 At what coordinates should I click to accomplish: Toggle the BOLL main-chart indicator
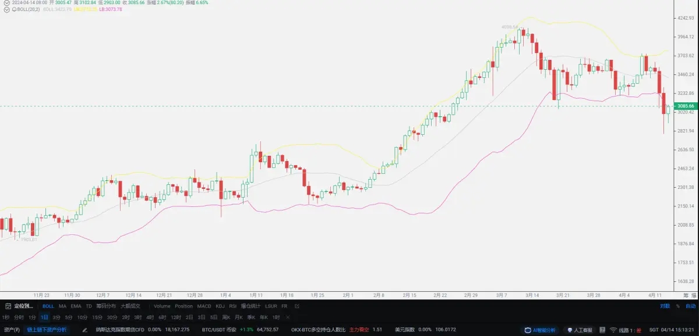tap(48, 306)
